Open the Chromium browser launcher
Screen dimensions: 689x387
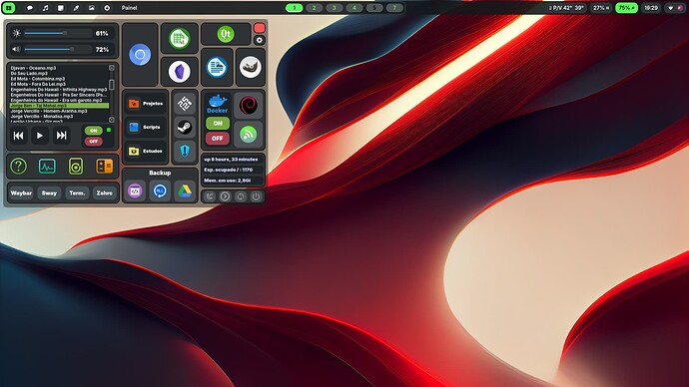coord(140,55)
